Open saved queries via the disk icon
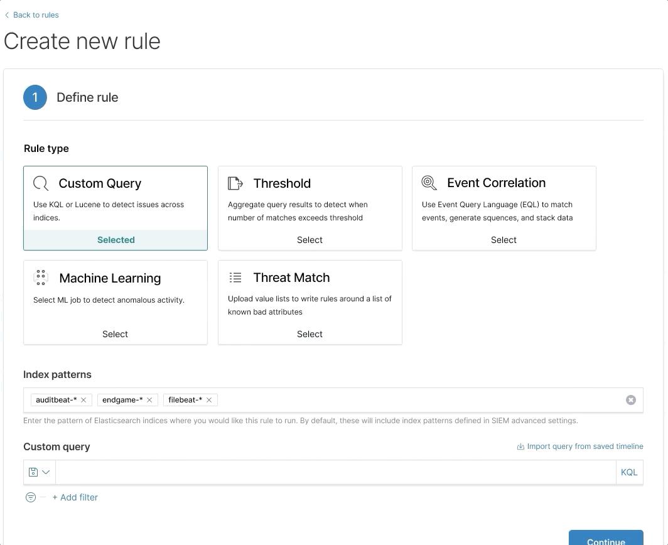Image resolution: width=668 pixels, height=545 pixels. coord(33,472)
